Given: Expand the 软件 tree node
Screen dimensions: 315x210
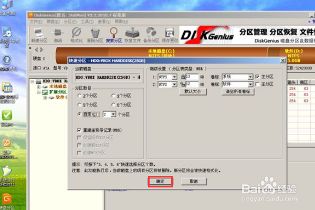Looking at the screenshot, I should pos(45,98).
